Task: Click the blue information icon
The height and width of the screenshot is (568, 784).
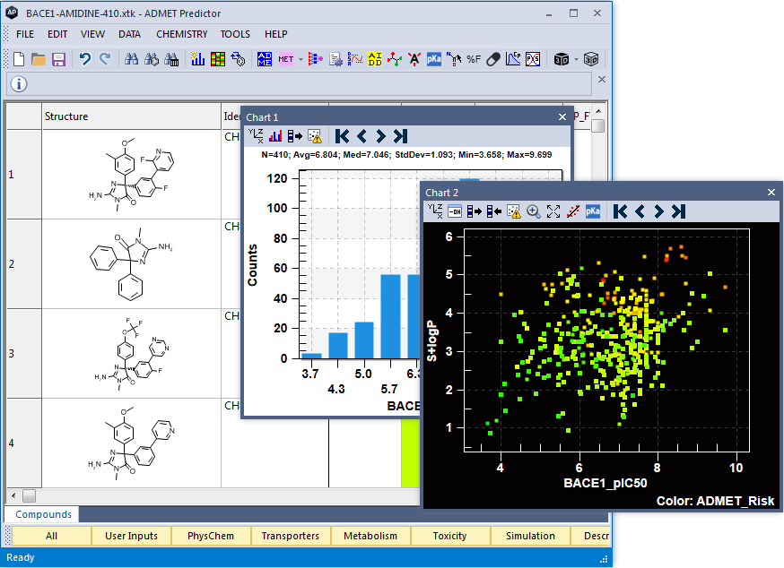Action: point(19,84)
